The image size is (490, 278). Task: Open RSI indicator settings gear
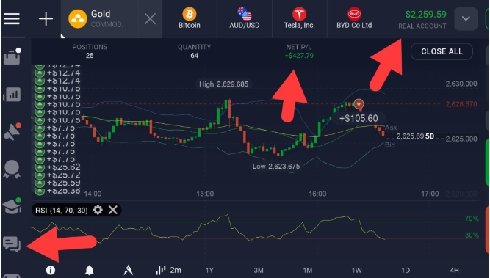point(98,210)
